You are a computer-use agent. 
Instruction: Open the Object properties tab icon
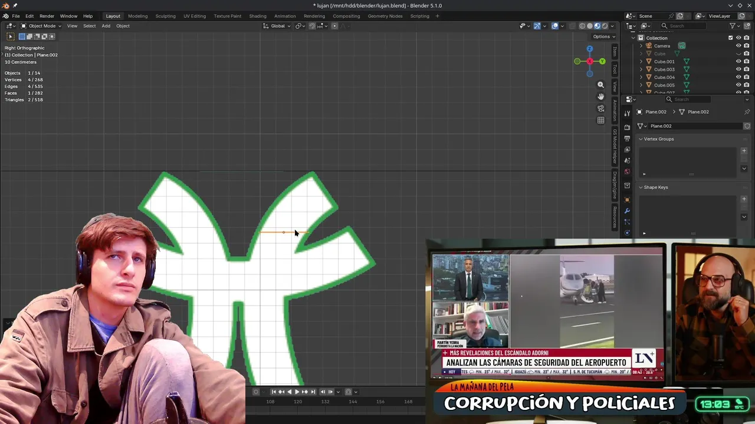pyautogui.click(x=627, y=200)
